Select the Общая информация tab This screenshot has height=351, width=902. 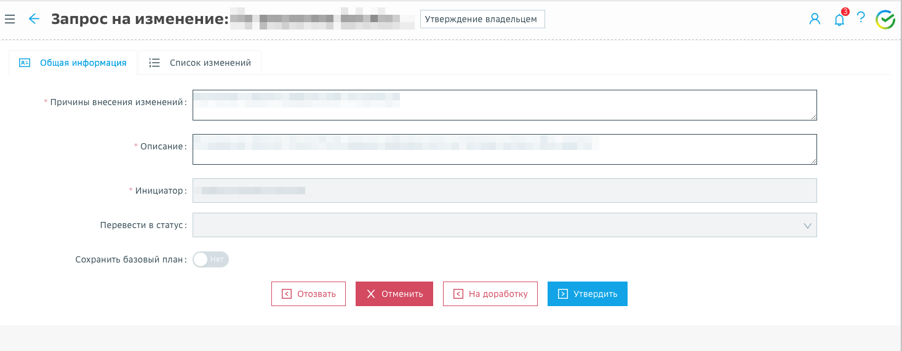click(83, 63)
